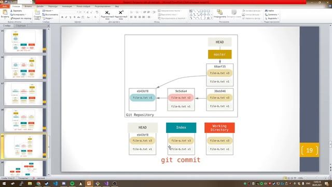Clear formatting with the eraser icon
The height and width of the screenshot is (187, 332).
pyautogui.click(x=97, y=12)
